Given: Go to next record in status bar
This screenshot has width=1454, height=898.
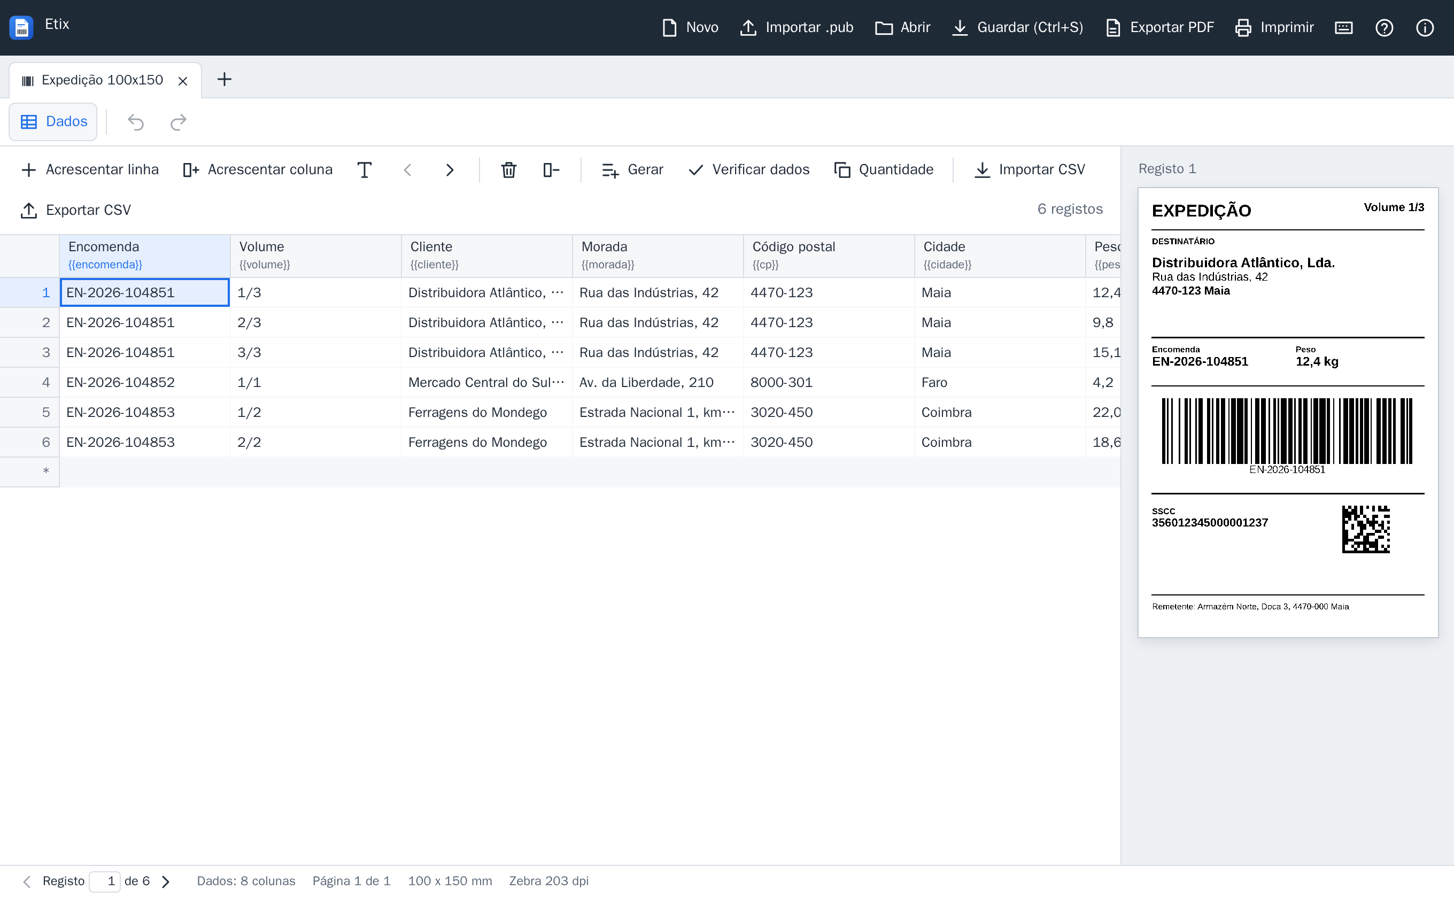Looking at the screenshot, I should point(166,881).
